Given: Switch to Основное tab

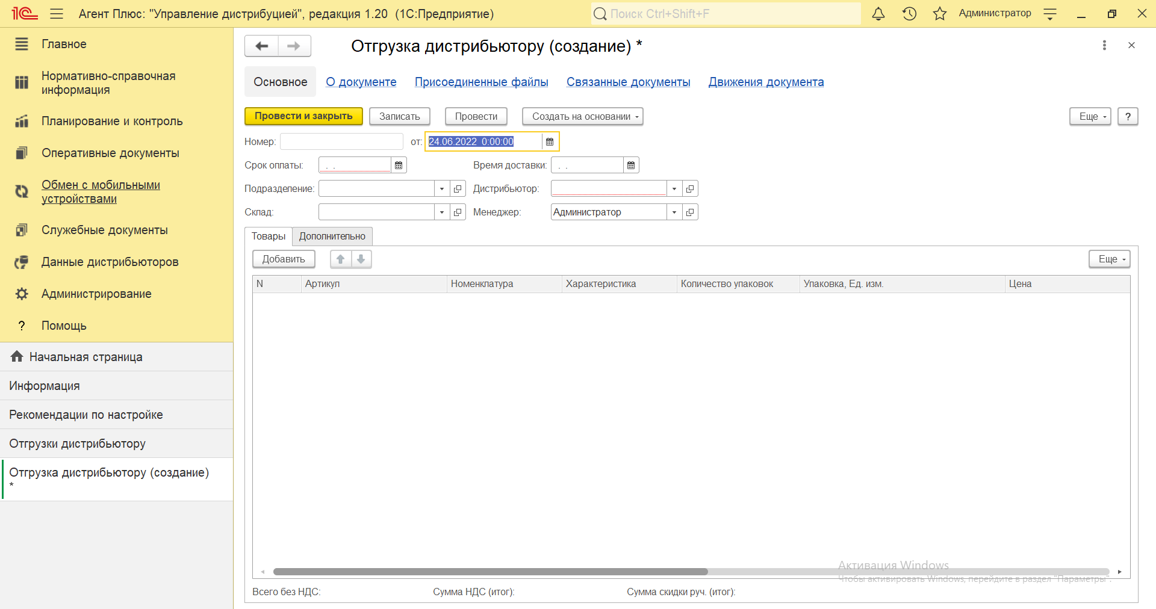Looking at the screenshot, I should 280,82.
